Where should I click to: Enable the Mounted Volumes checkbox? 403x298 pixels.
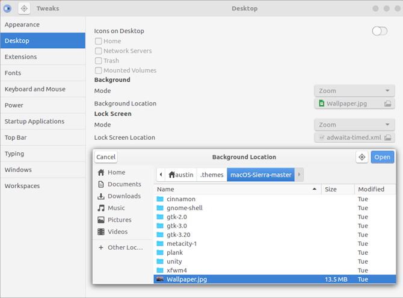[x=98, y=70]
